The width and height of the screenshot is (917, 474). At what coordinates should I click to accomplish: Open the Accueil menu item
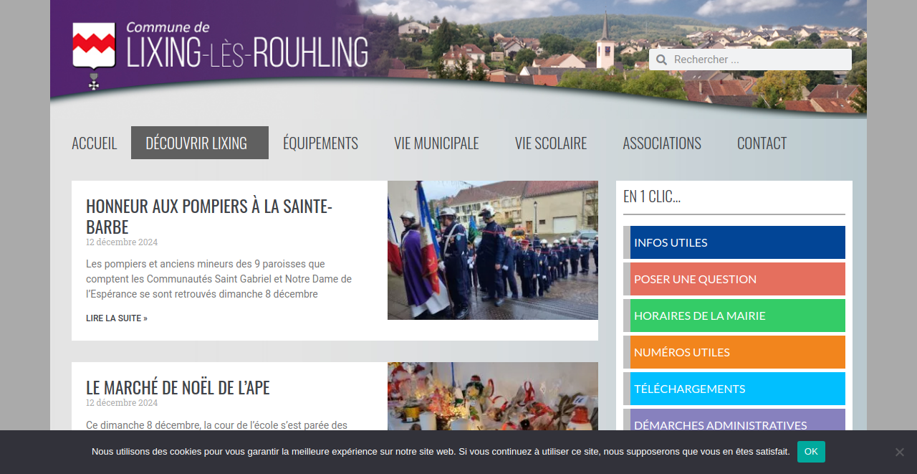(94, 143)
